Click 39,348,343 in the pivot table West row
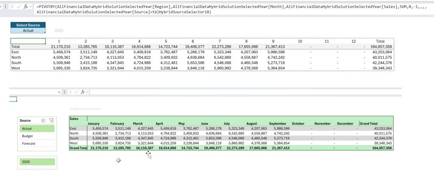The image size is (434, 177). pyautogui.click(x=383, y=143)
